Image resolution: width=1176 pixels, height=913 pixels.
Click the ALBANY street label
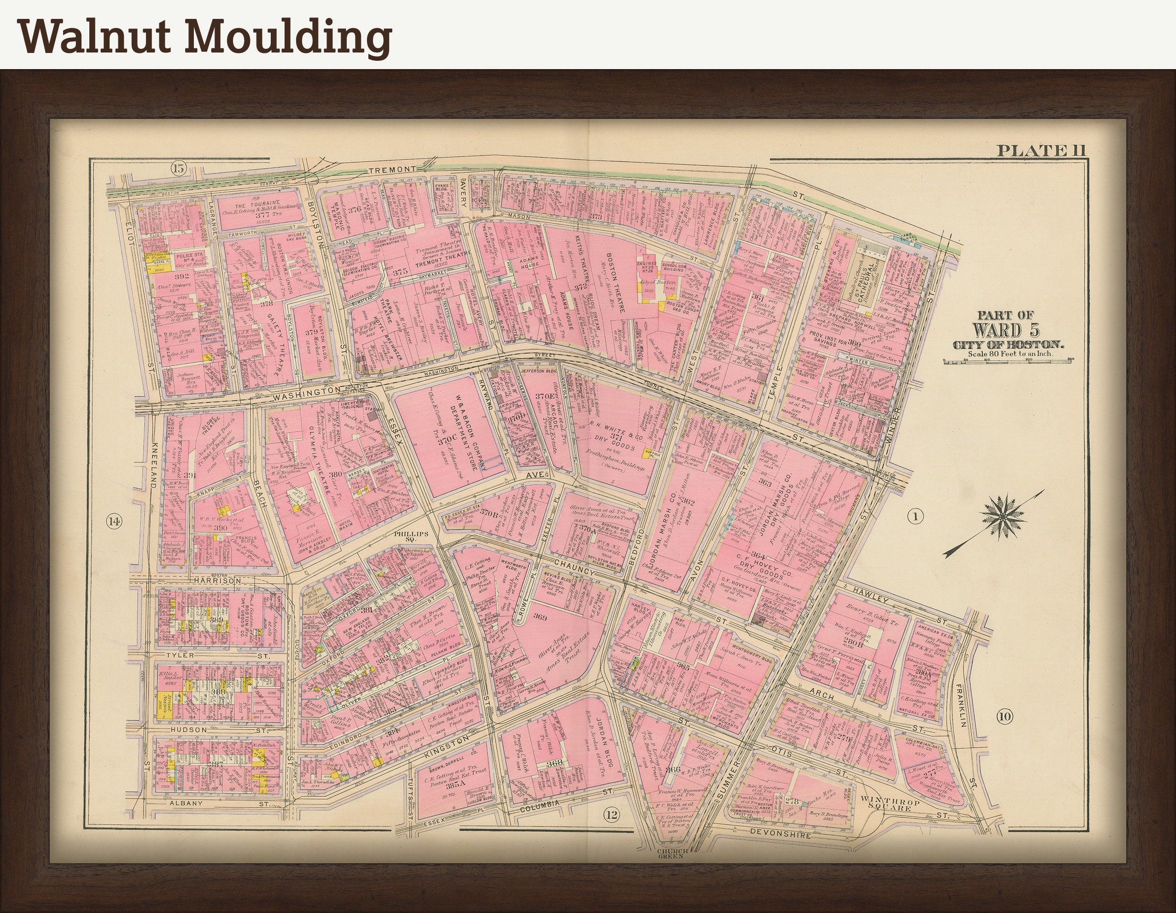coord(186,803)
